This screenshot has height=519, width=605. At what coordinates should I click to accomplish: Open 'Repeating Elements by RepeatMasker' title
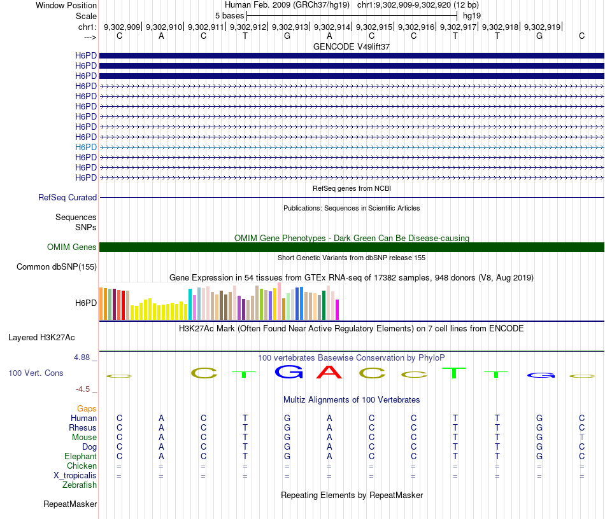(352, 495)
